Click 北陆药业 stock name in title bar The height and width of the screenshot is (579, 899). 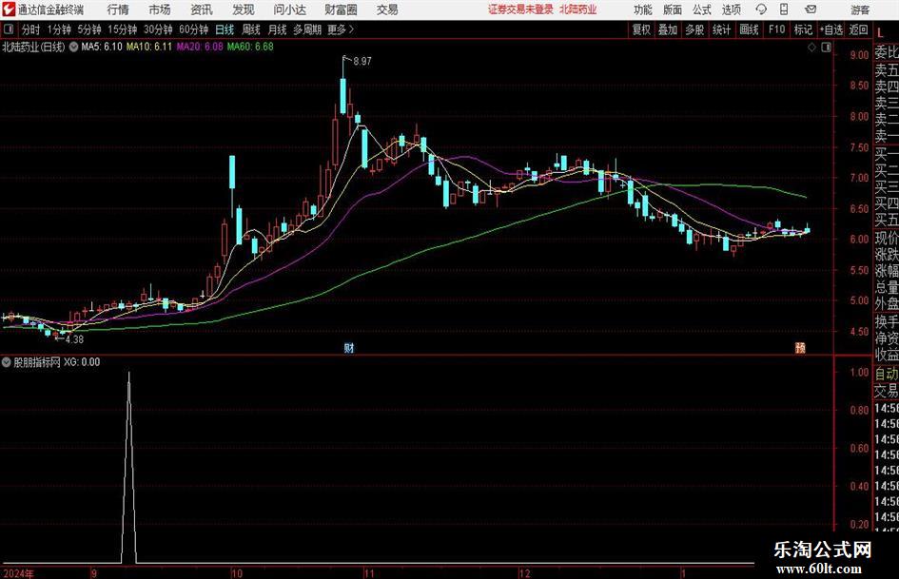coord(578,10)
